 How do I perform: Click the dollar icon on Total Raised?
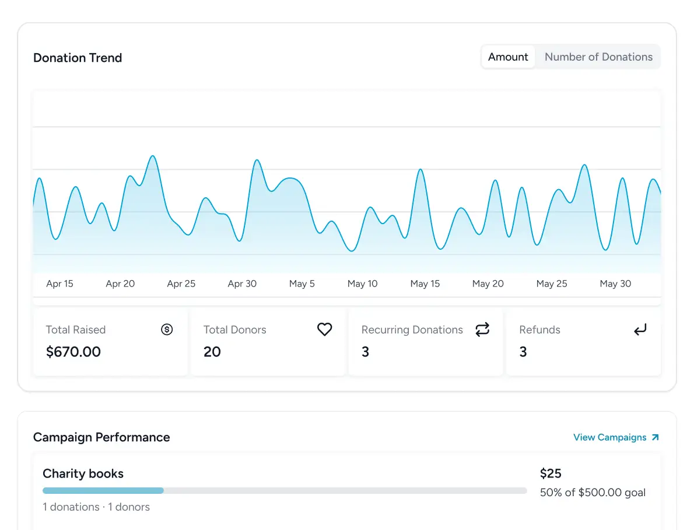click(167, 329)
